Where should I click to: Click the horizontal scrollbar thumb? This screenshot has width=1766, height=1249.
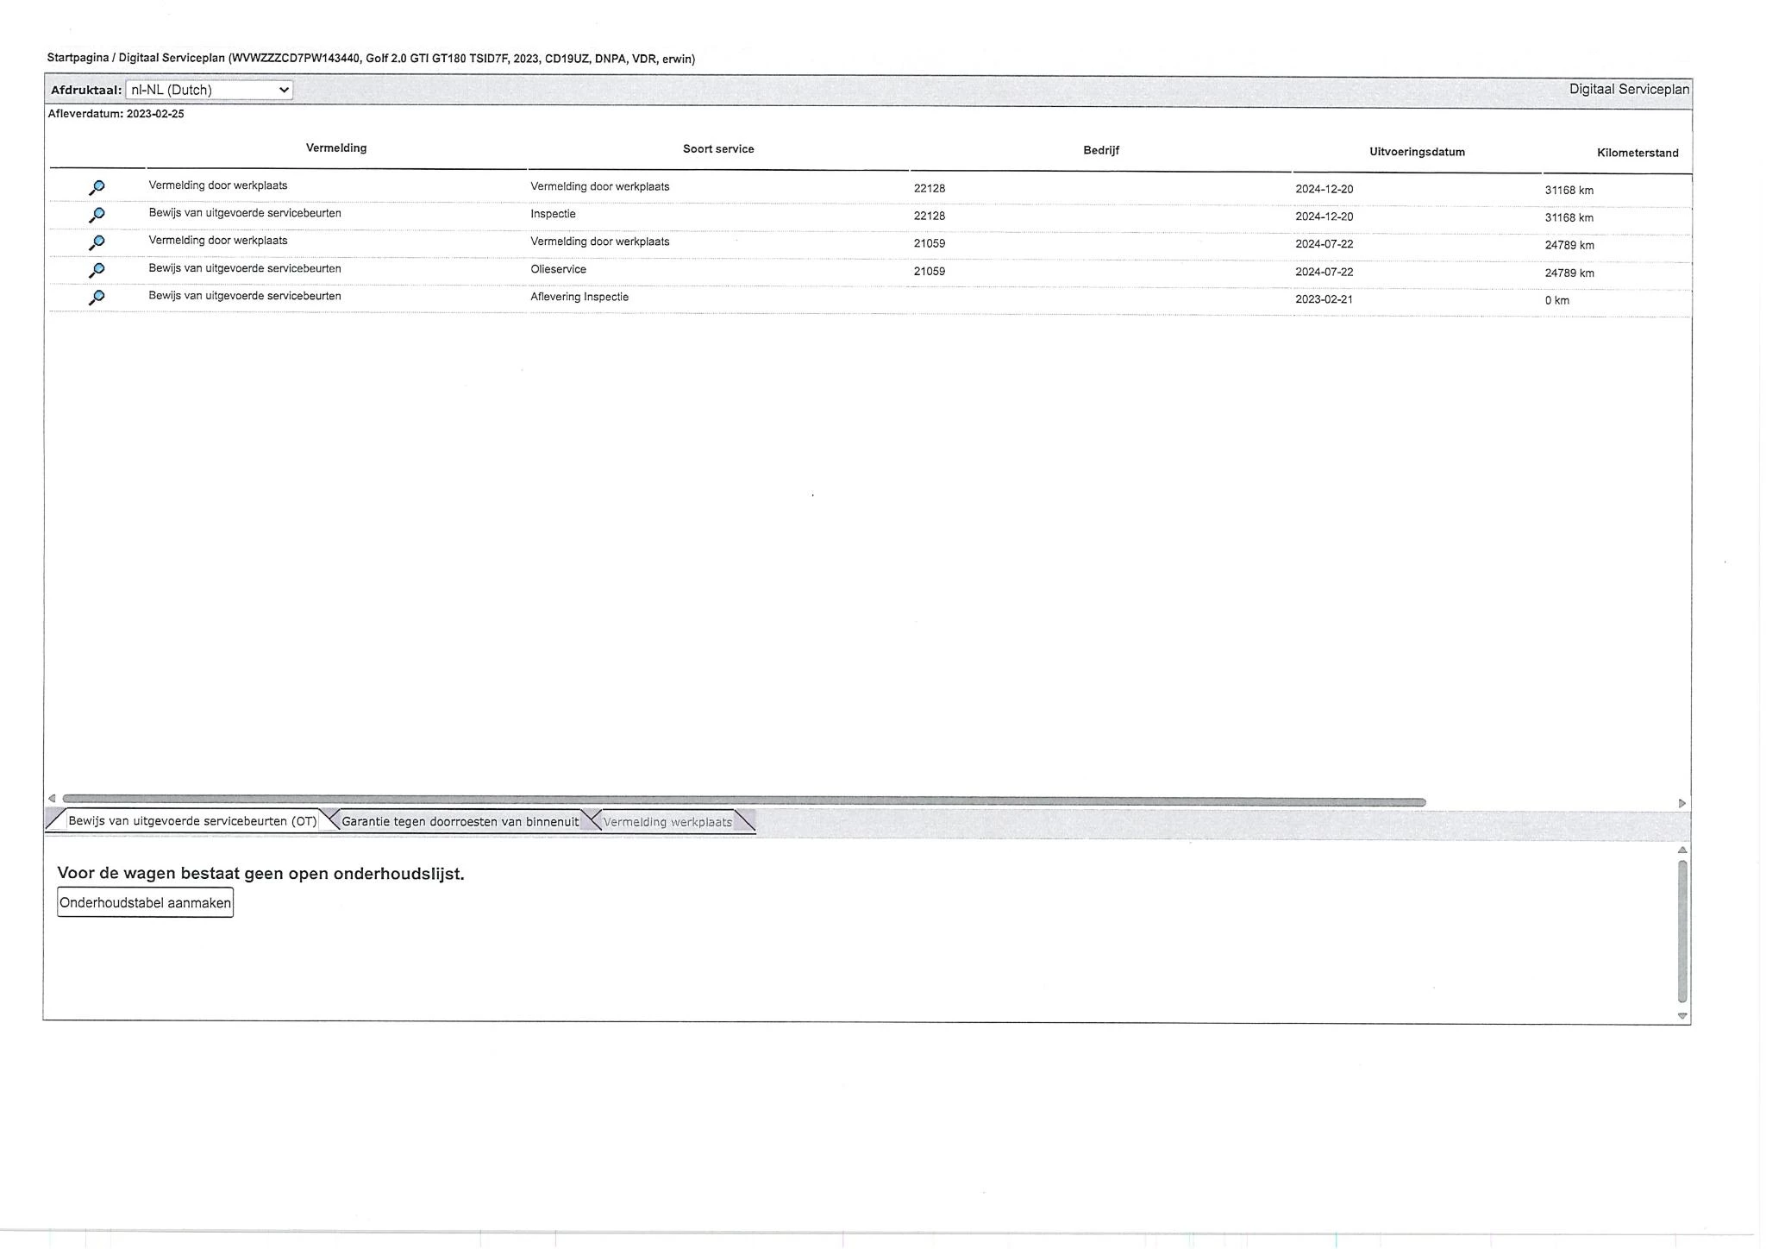click(743, 801)
